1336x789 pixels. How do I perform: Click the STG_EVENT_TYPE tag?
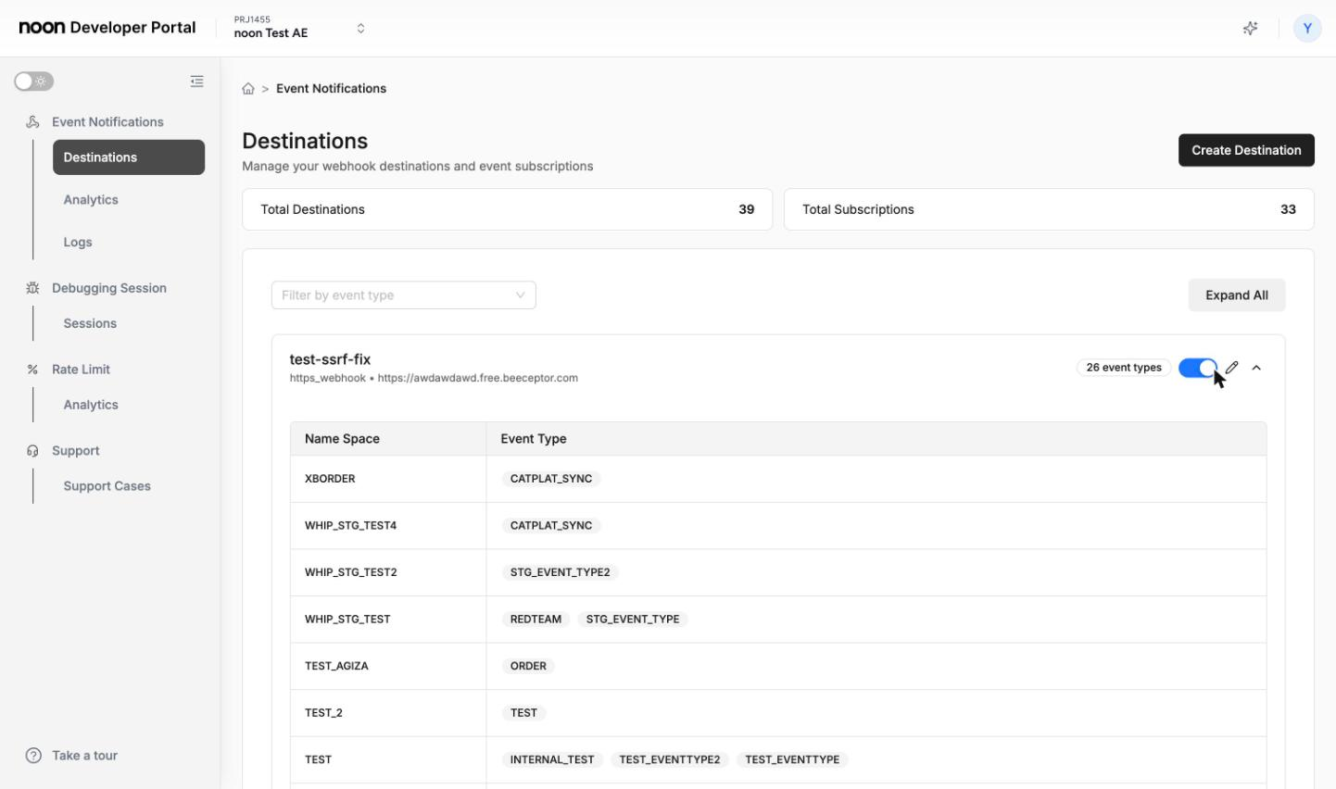pos(633,620)
